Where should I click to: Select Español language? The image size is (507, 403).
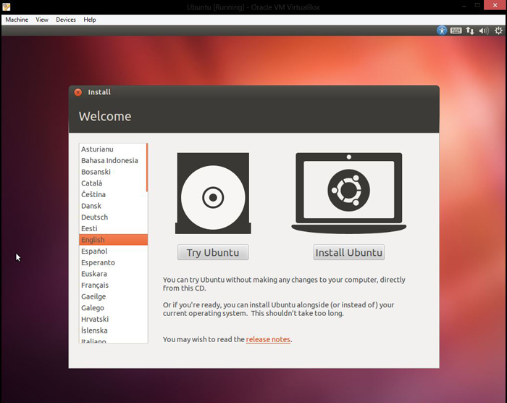[112, 252]
